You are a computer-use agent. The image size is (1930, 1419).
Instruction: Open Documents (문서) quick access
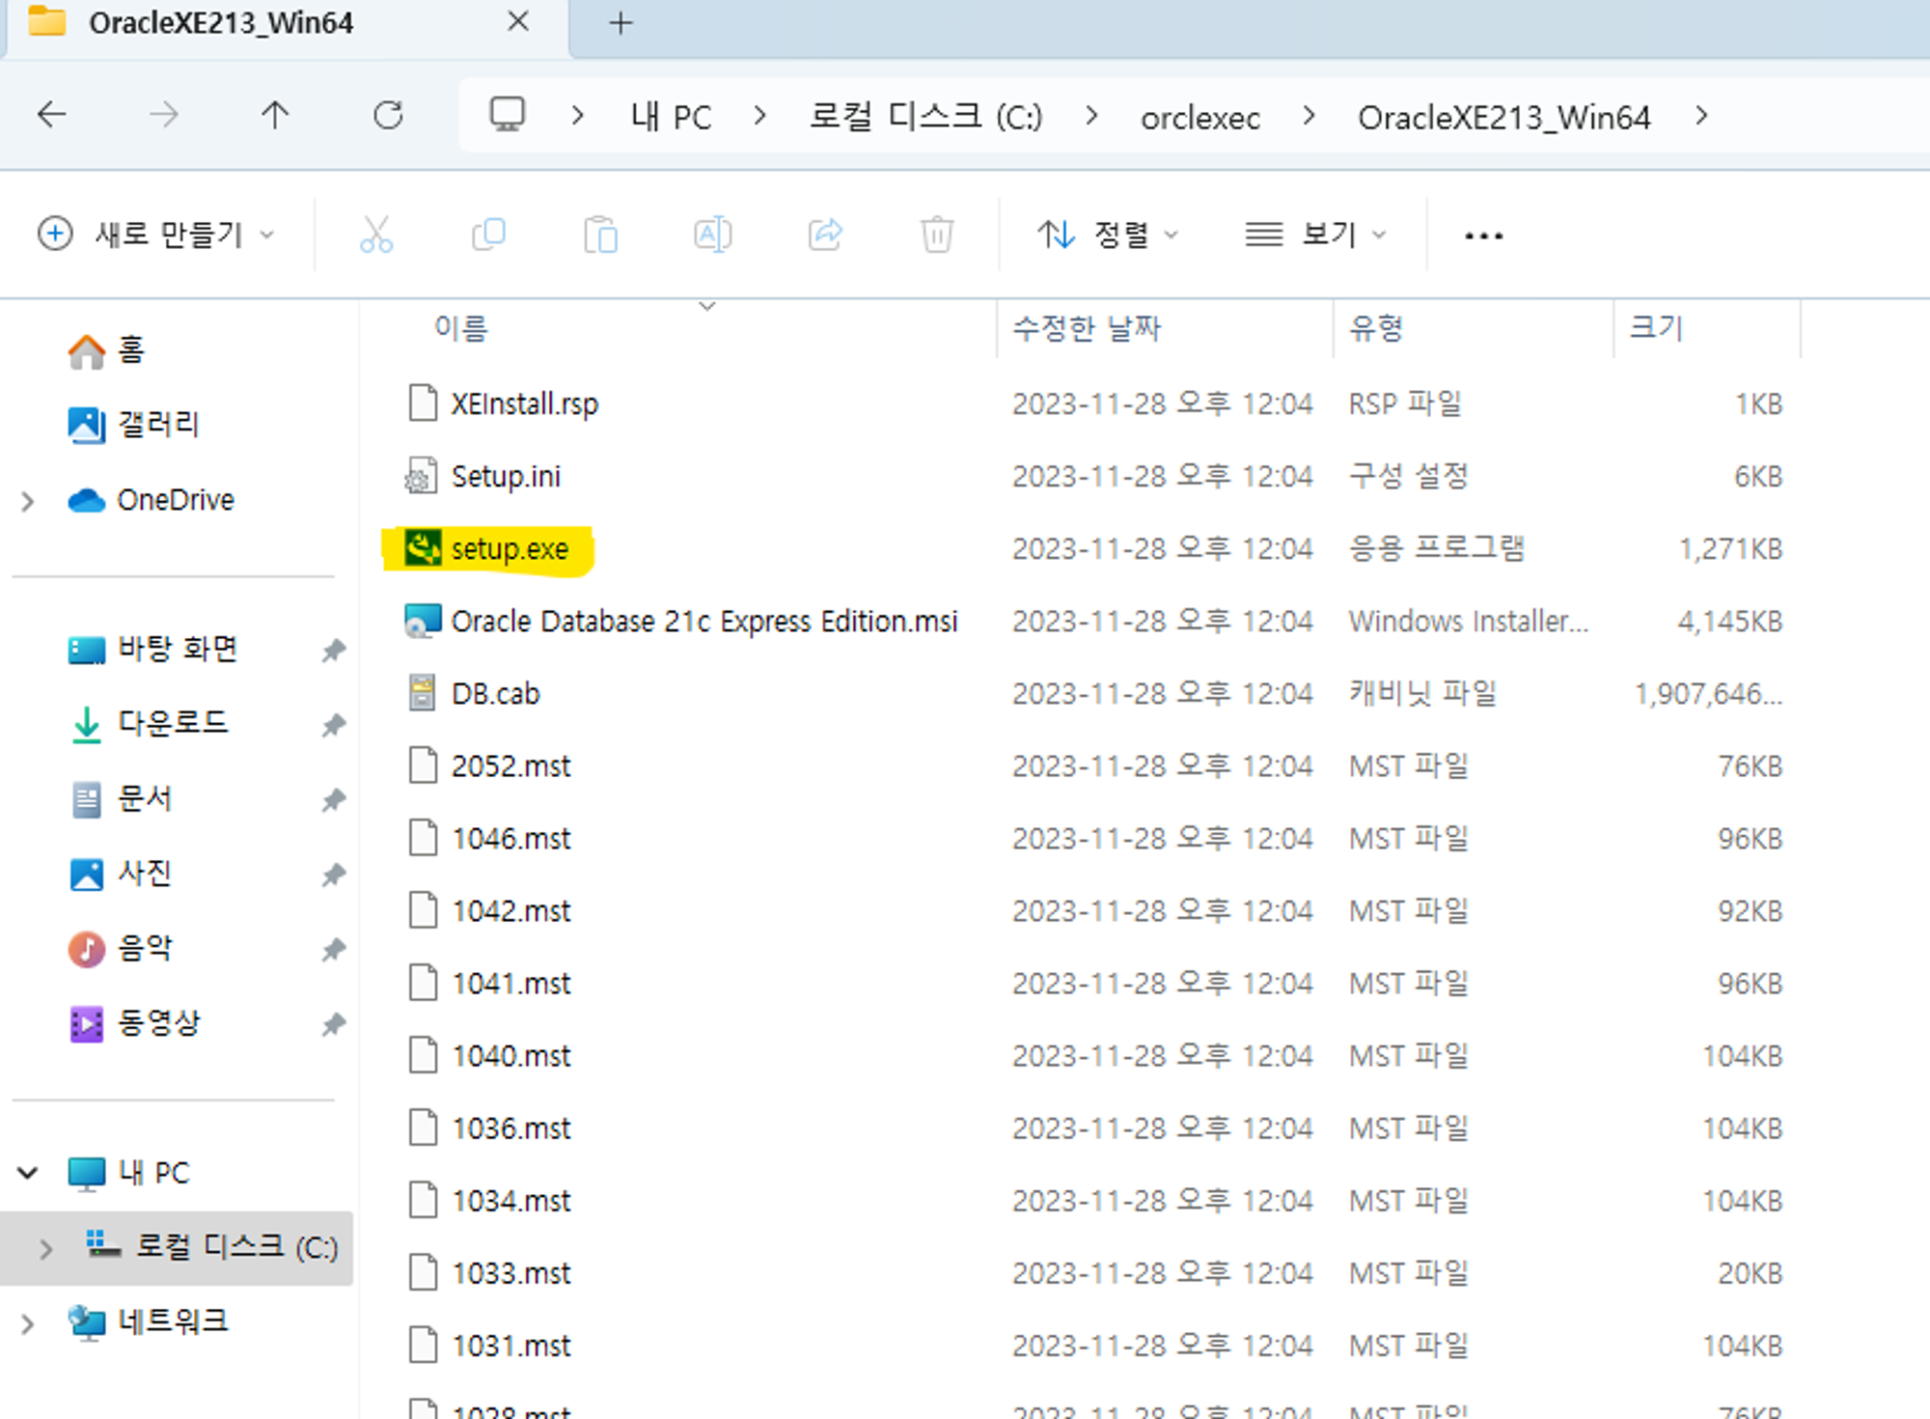click(x=121, y=798)
